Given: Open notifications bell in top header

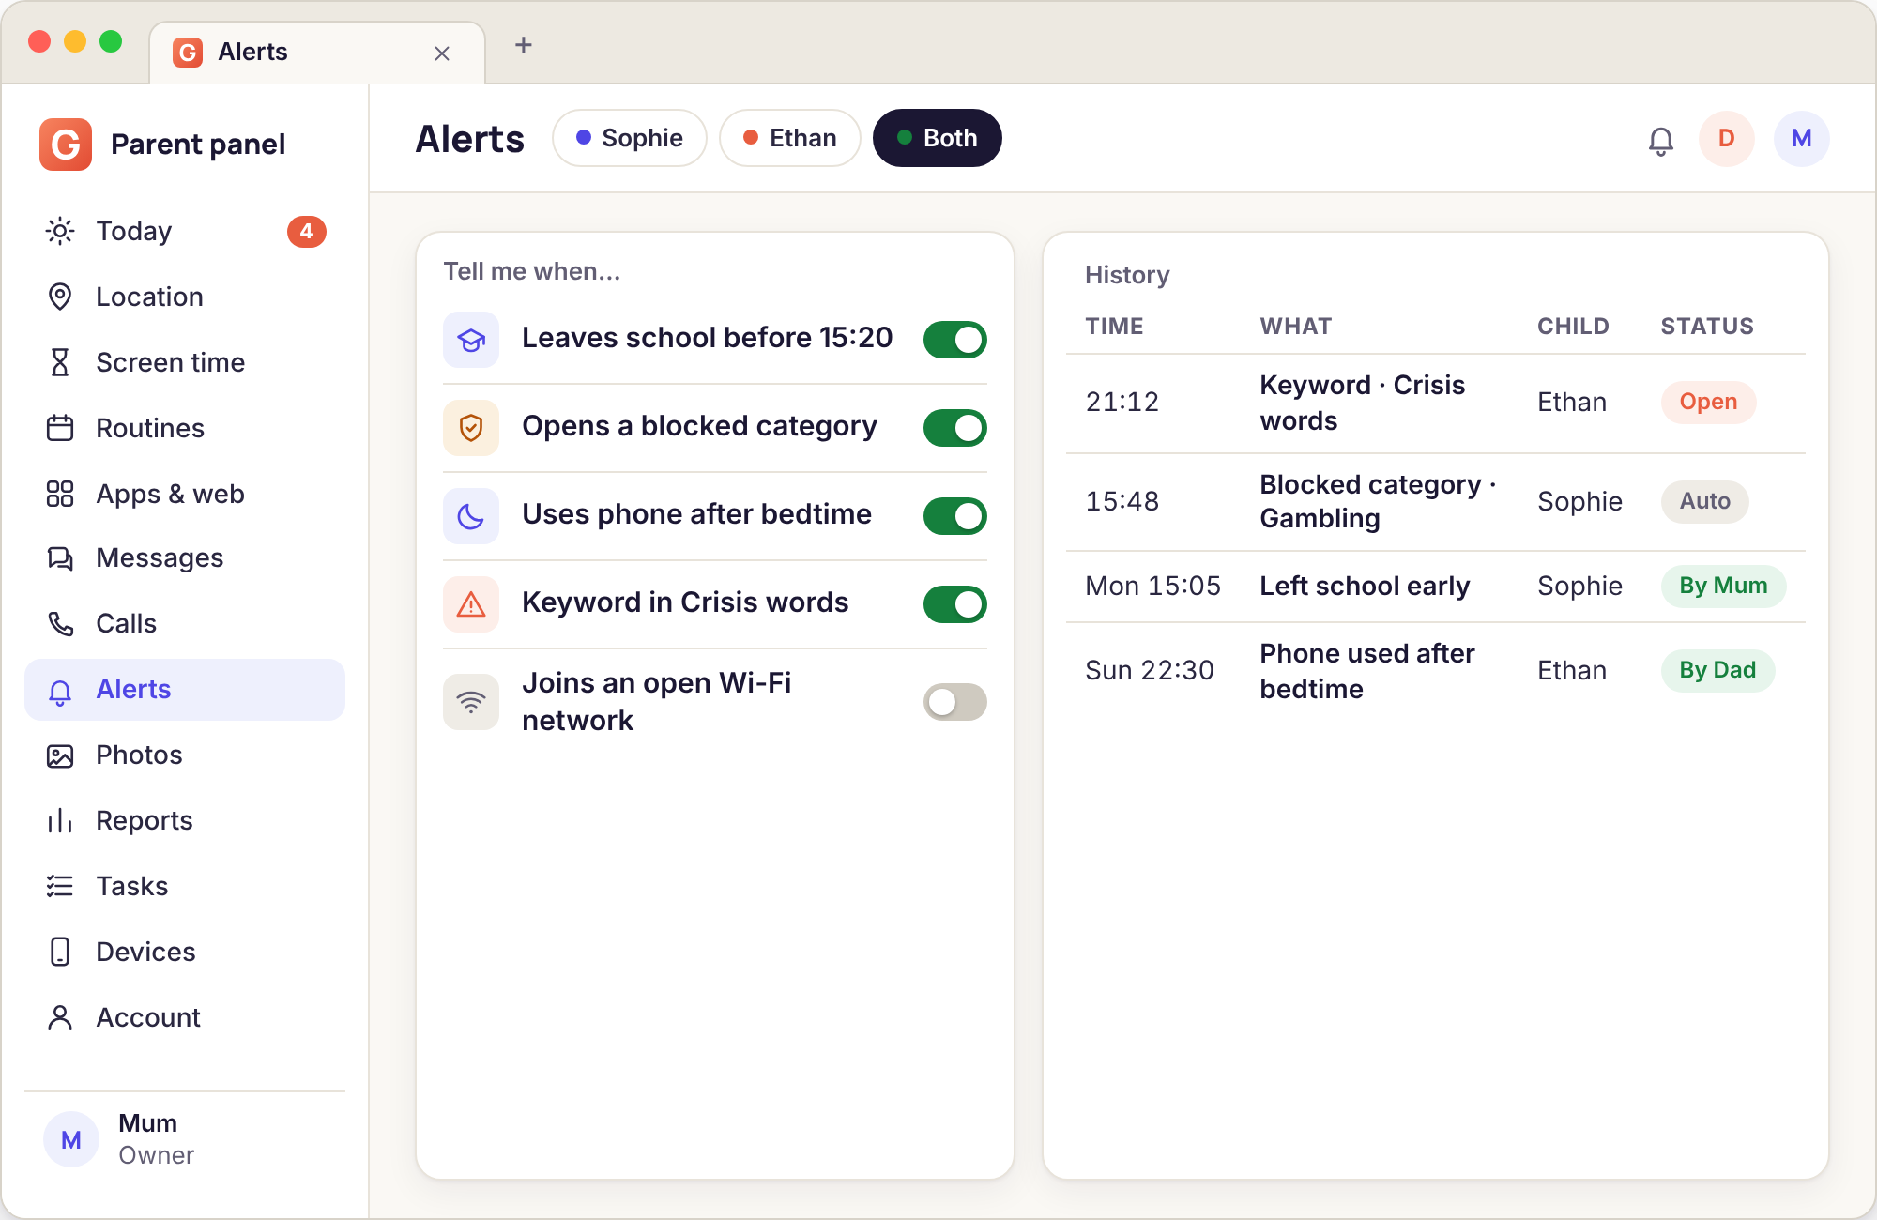Looking at the screenshot, I should pyautogui.click(x=1661, y=141).
